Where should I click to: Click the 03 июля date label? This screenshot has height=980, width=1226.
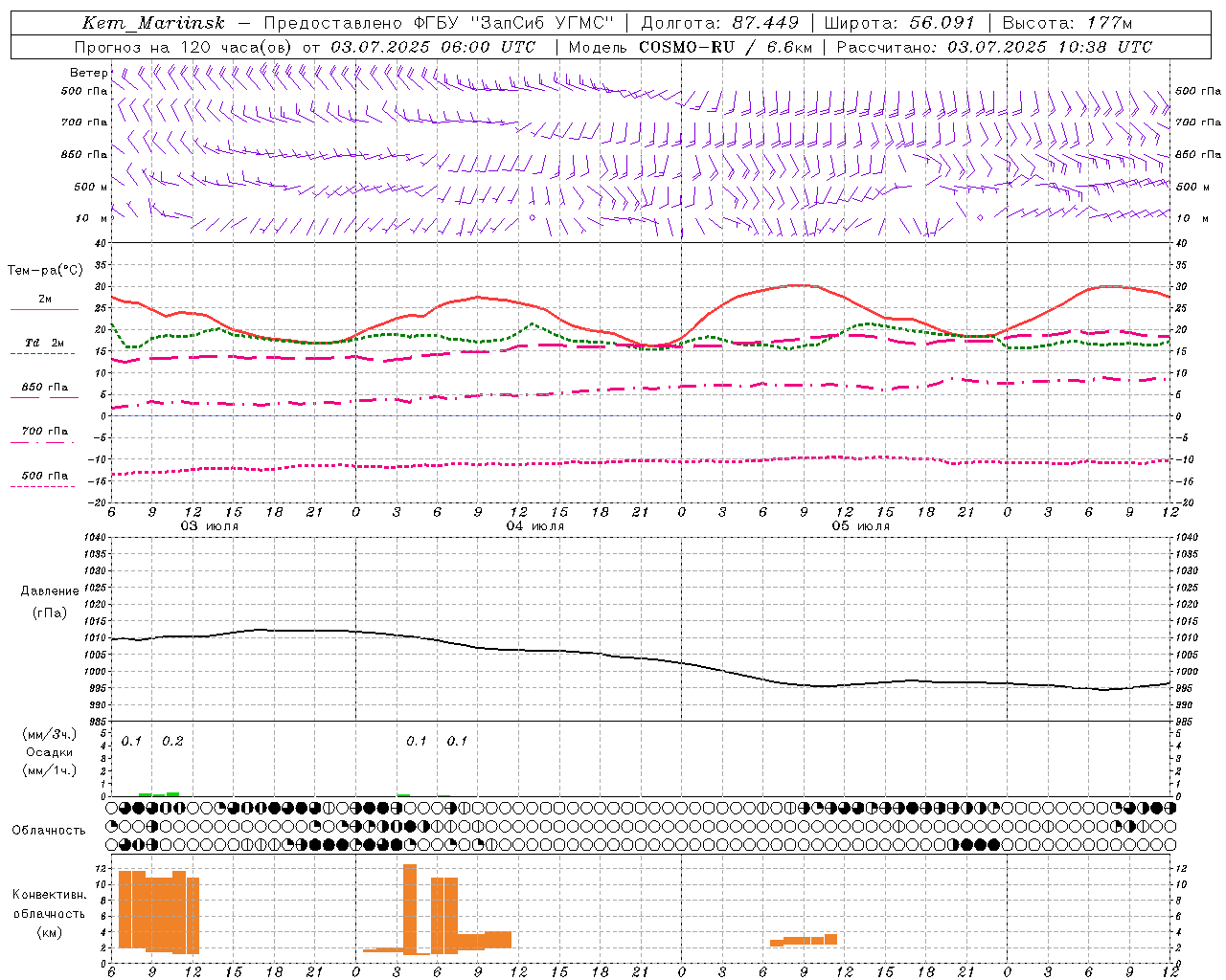pos(211,526)
